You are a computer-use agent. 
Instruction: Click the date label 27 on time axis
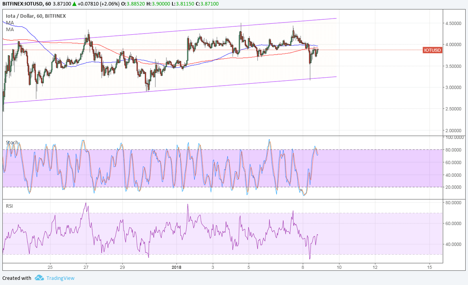(x=86, y=267)
